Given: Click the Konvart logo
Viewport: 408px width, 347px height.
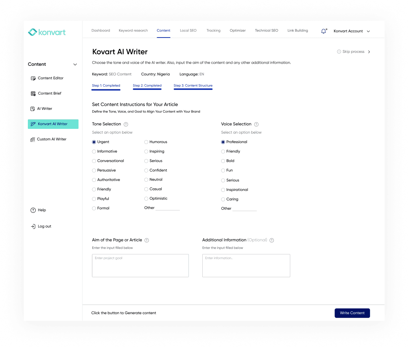Looking at the screenshot, I should click(47, 32).
